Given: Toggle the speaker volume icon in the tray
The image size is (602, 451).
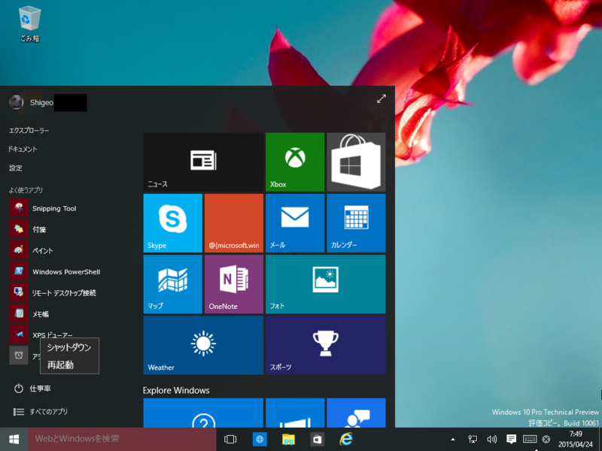Looking at the screenshot, I should pos(491,439).
